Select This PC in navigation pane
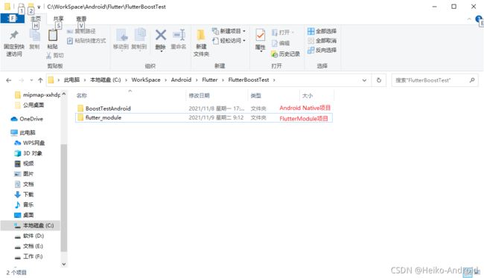The image size is (484, 278). (23, 132)
